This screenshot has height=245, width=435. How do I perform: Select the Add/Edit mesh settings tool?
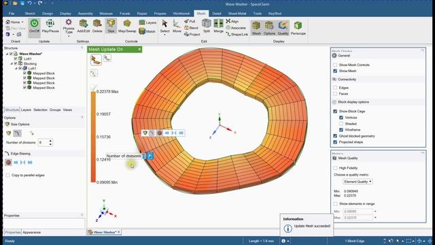83,26
